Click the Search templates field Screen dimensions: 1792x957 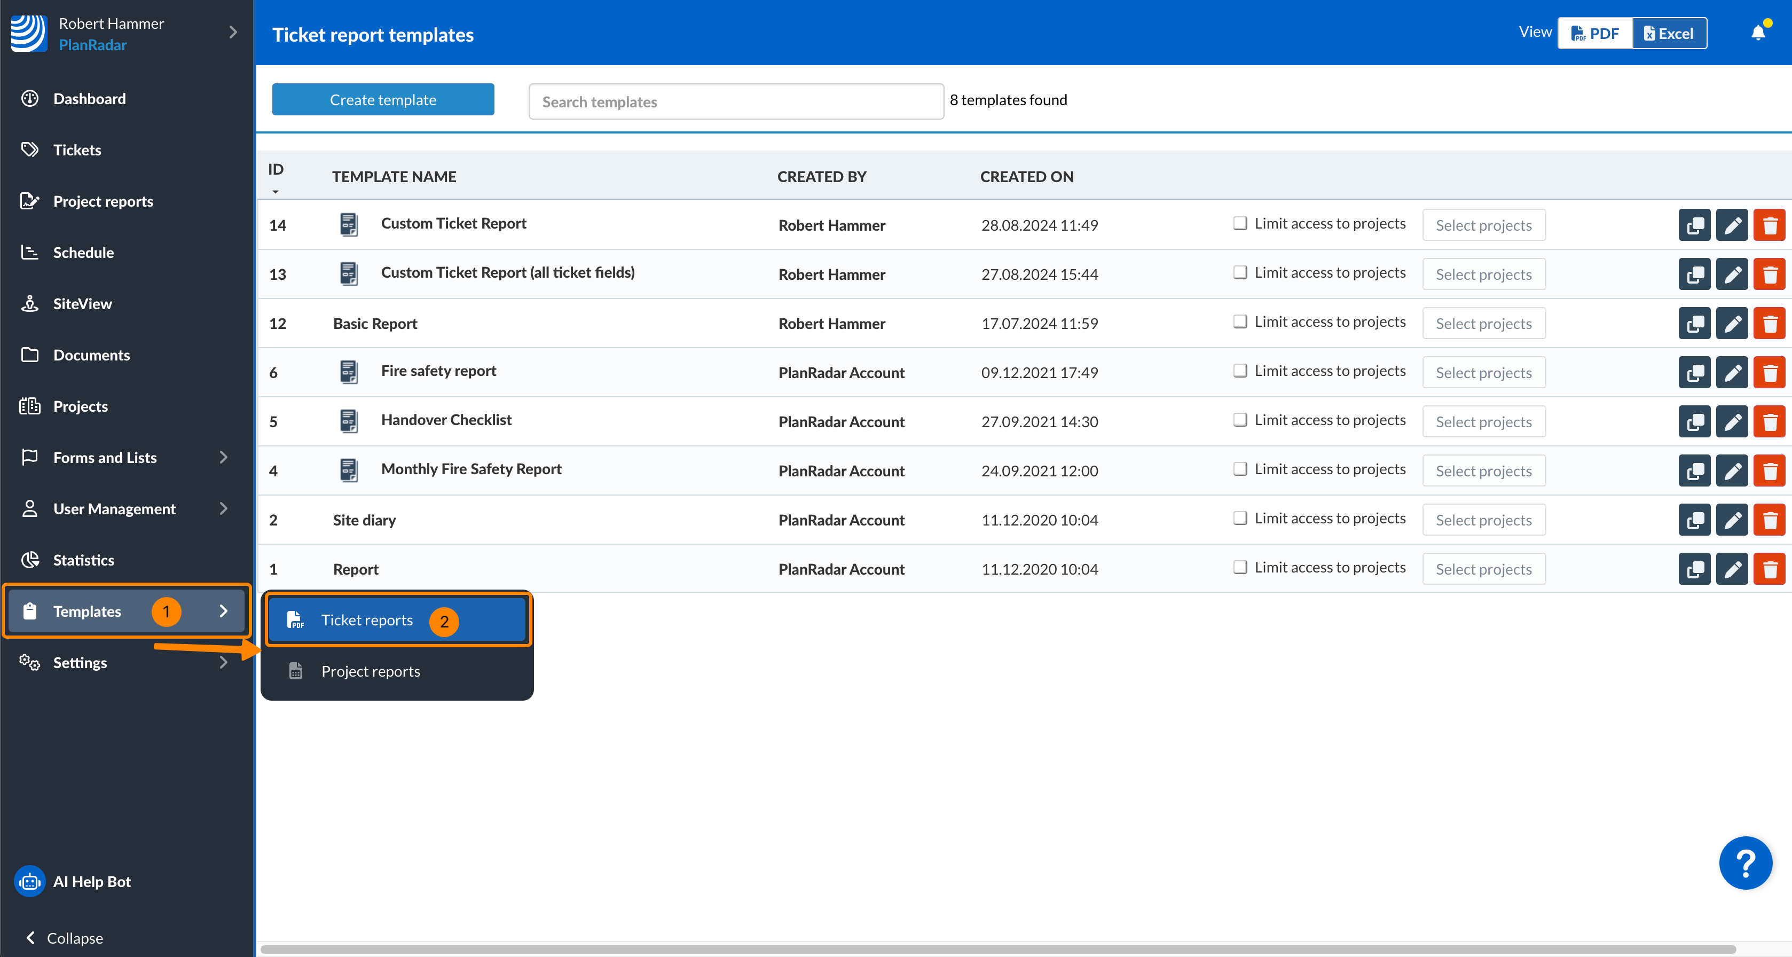pyautogui.click(x=735, y=101)
